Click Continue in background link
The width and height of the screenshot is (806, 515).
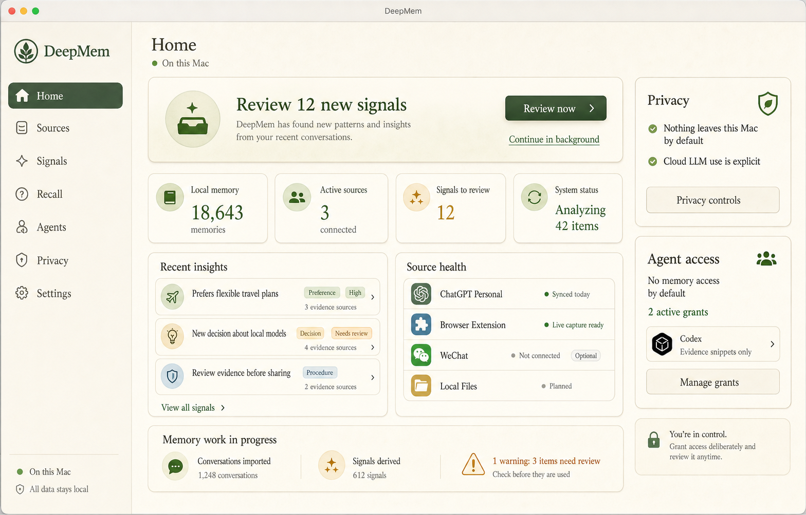tap(554, 140)
